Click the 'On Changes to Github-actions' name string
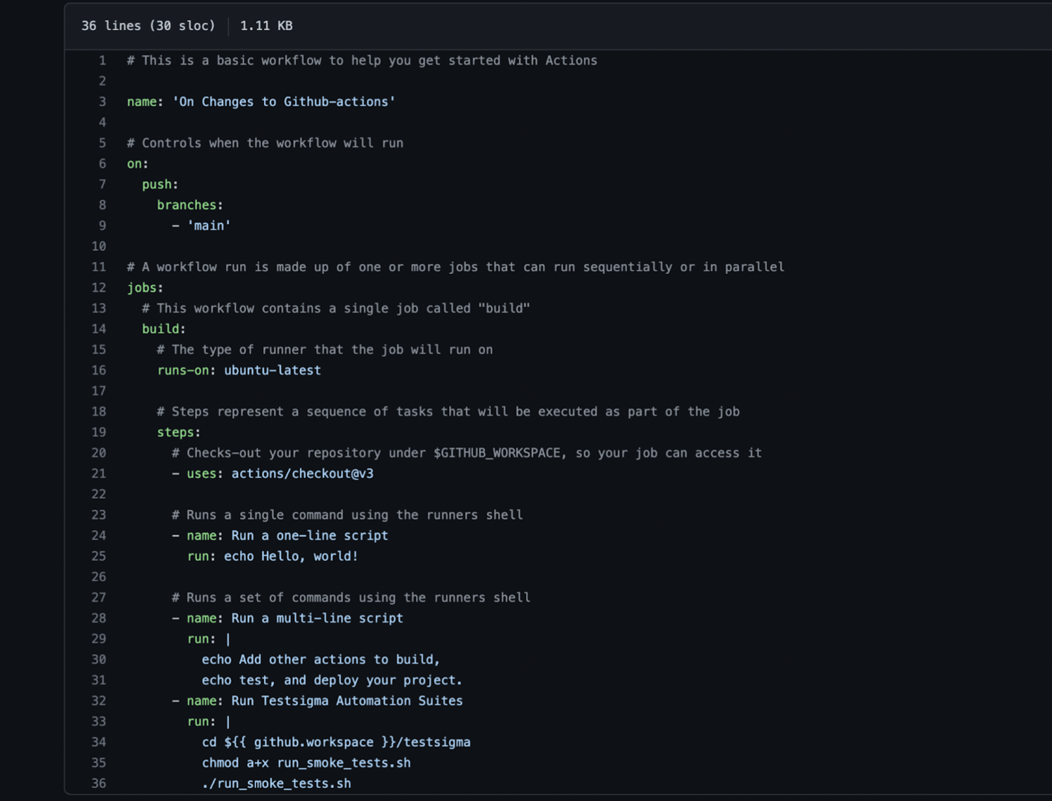Screen dimensions: 1052x801 click(283, 101)
